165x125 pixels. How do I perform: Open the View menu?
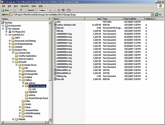[16, 6]
